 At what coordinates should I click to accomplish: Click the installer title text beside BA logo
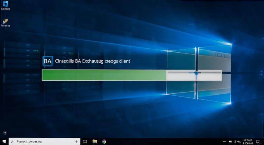[92, 61]
